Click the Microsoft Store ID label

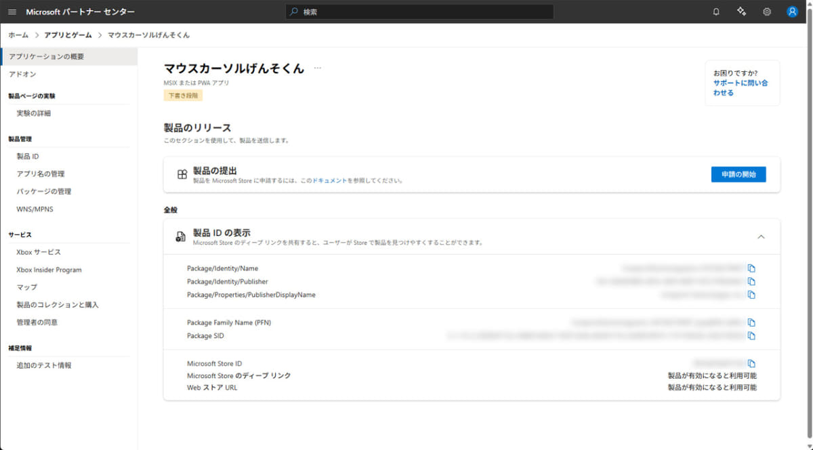point(214,364)
